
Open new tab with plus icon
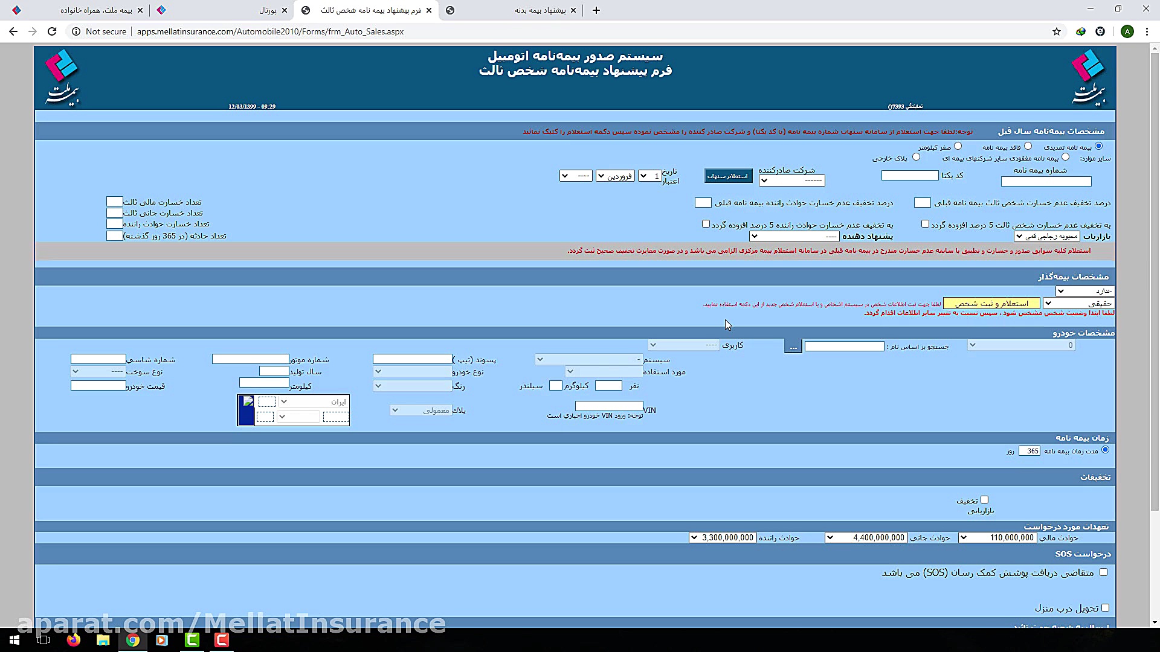tap(596, 10)
